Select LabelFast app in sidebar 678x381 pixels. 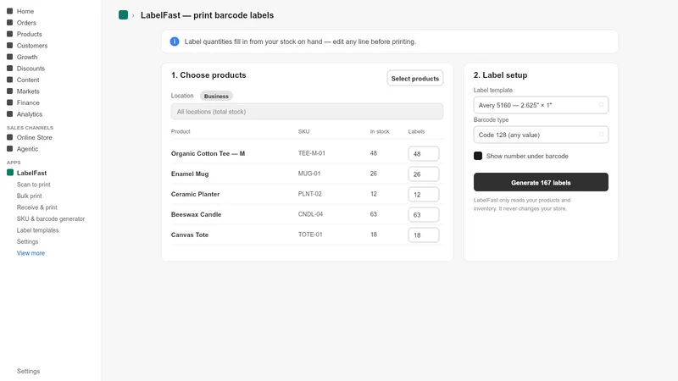pyautogui.click(x=31, y=173)
